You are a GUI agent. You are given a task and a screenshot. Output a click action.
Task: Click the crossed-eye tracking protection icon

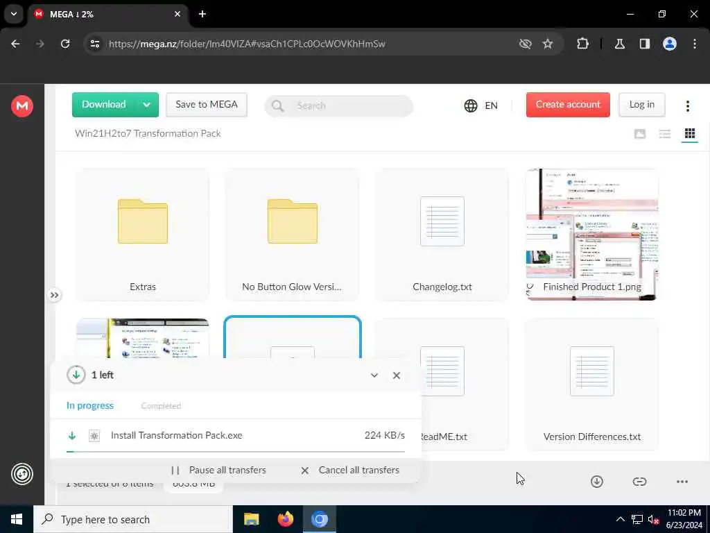coord(526,44)
